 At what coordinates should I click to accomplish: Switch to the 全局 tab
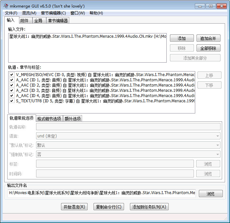click(38, 21)
